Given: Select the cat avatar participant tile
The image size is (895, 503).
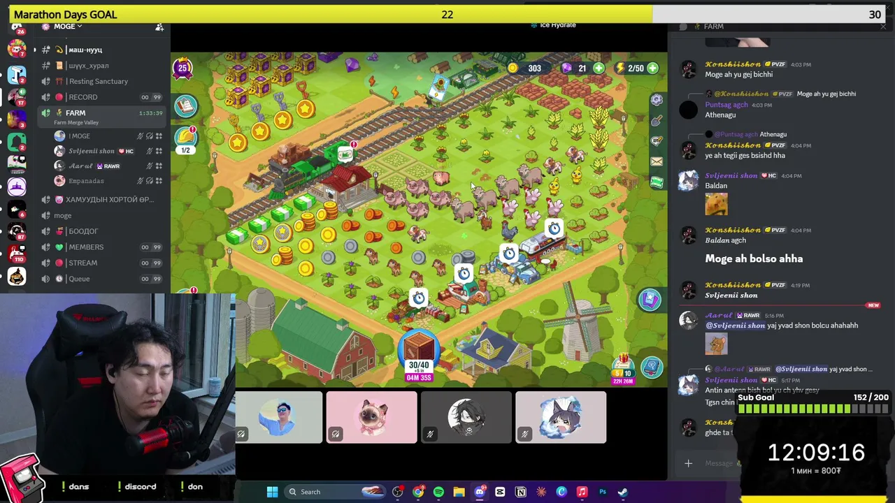Looking at the screenshot, I should (x=372, y=417).
